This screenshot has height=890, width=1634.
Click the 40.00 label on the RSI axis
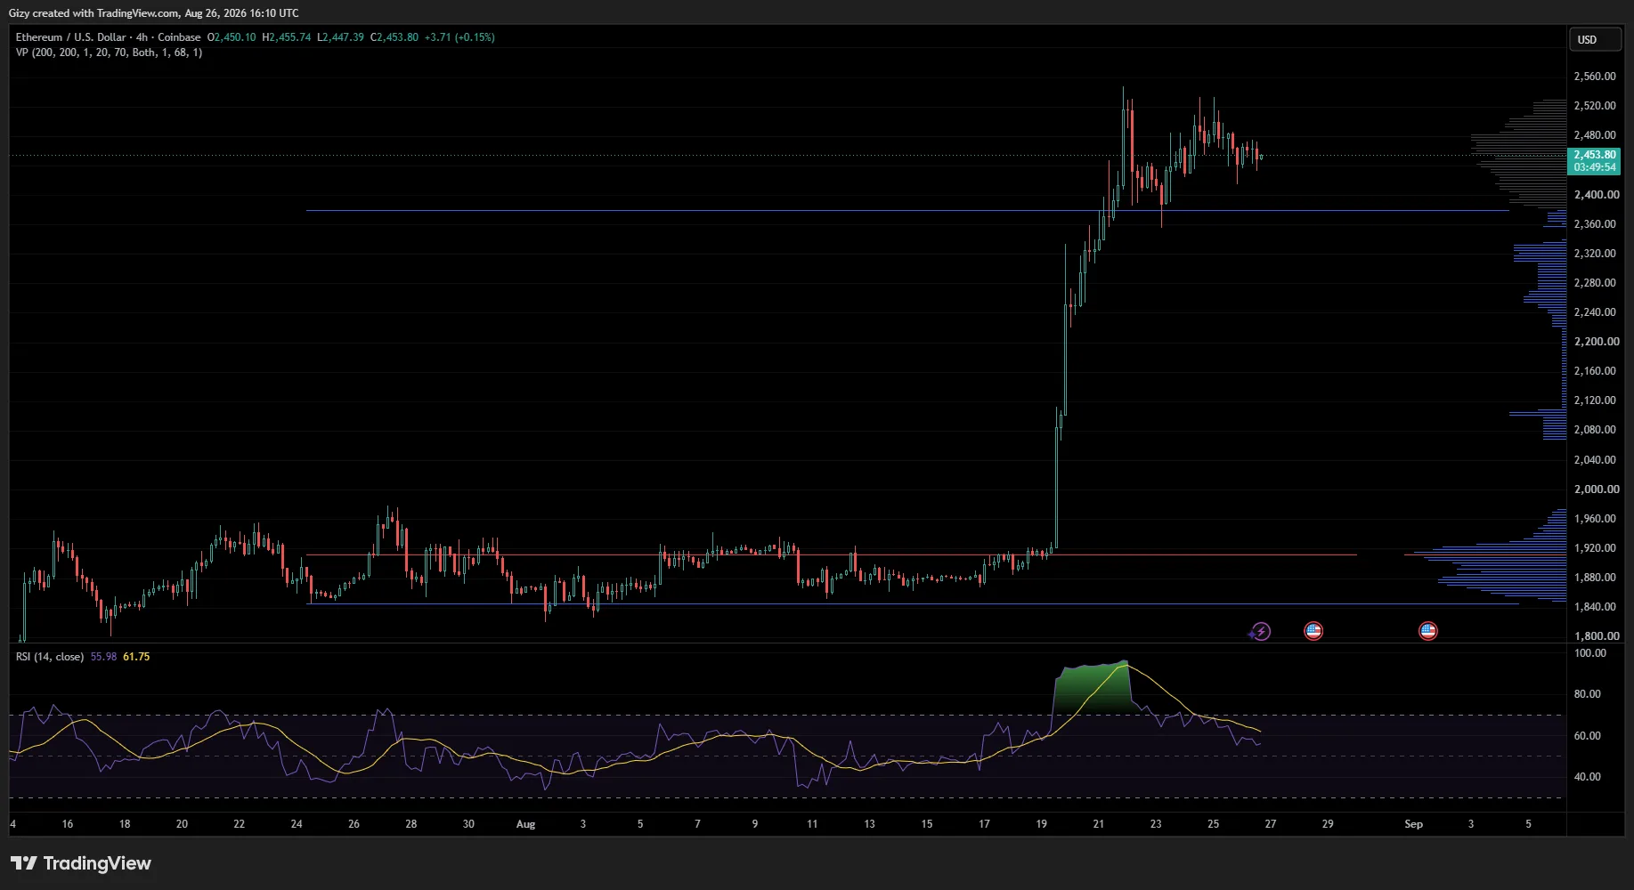point(1588,777)
